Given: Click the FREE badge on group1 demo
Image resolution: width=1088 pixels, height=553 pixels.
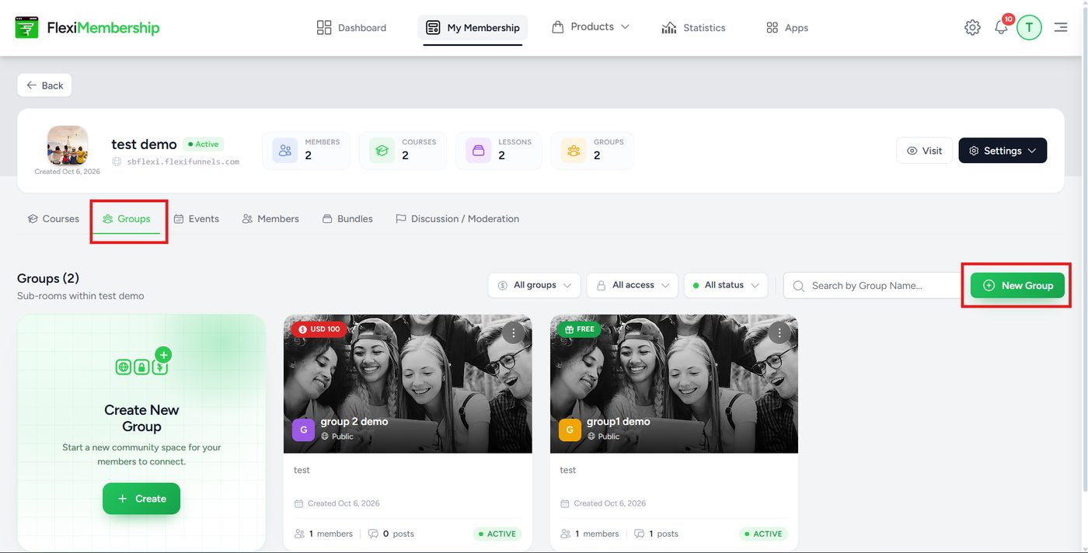Looking at the screenshot, I should point(580,329).
